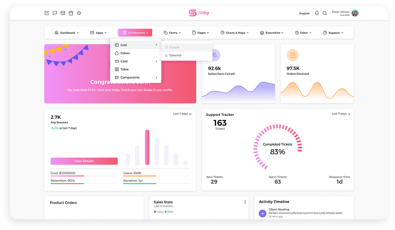Open the notifications bell
This screenshot has height=230, width=395.
click(317, 13)
